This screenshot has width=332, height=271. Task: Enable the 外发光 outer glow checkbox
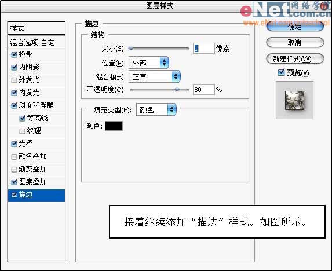click(x=14, y=80)
